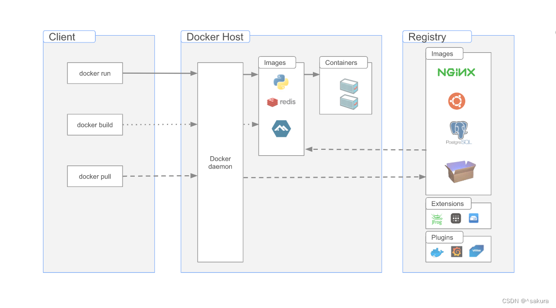The width and height of the screenshot is (556, 308).
Task: Open the grid-style extension icon
Action: (455, 218)
